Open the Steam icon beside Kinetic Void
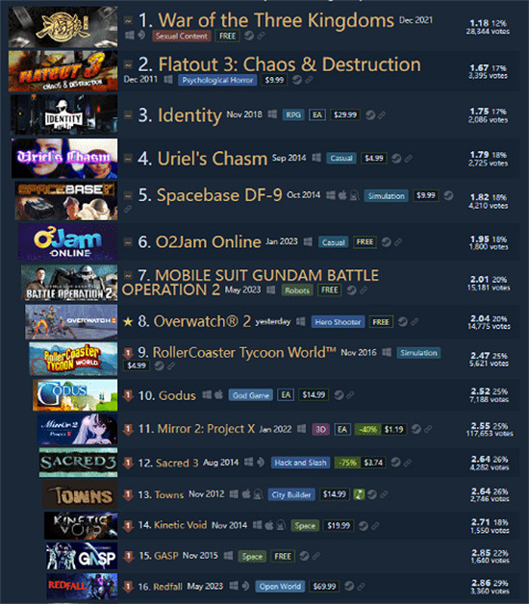The height and width of the screenshot is (604, 529). (x=363, y=526)
